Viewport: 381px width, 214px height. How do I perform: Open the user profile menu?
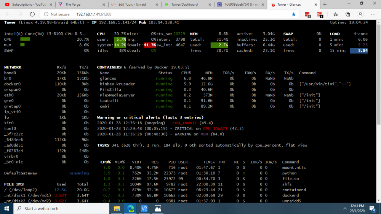(360, 14)
